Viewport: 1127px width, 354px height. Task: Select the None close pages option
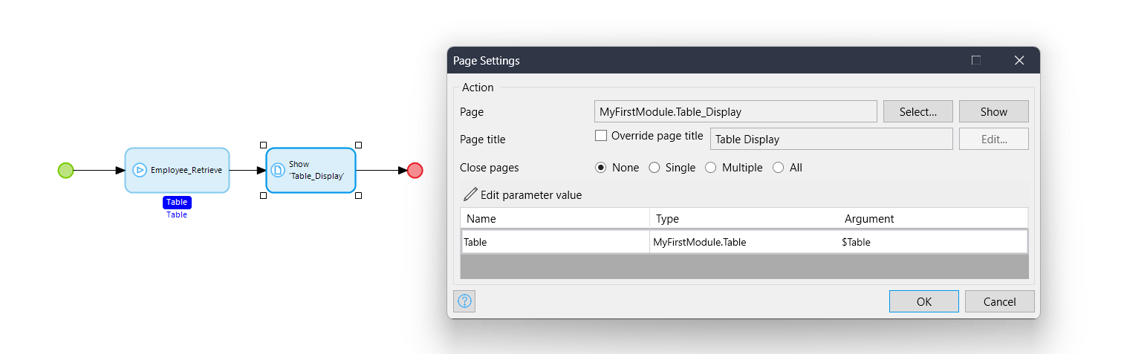601,168
